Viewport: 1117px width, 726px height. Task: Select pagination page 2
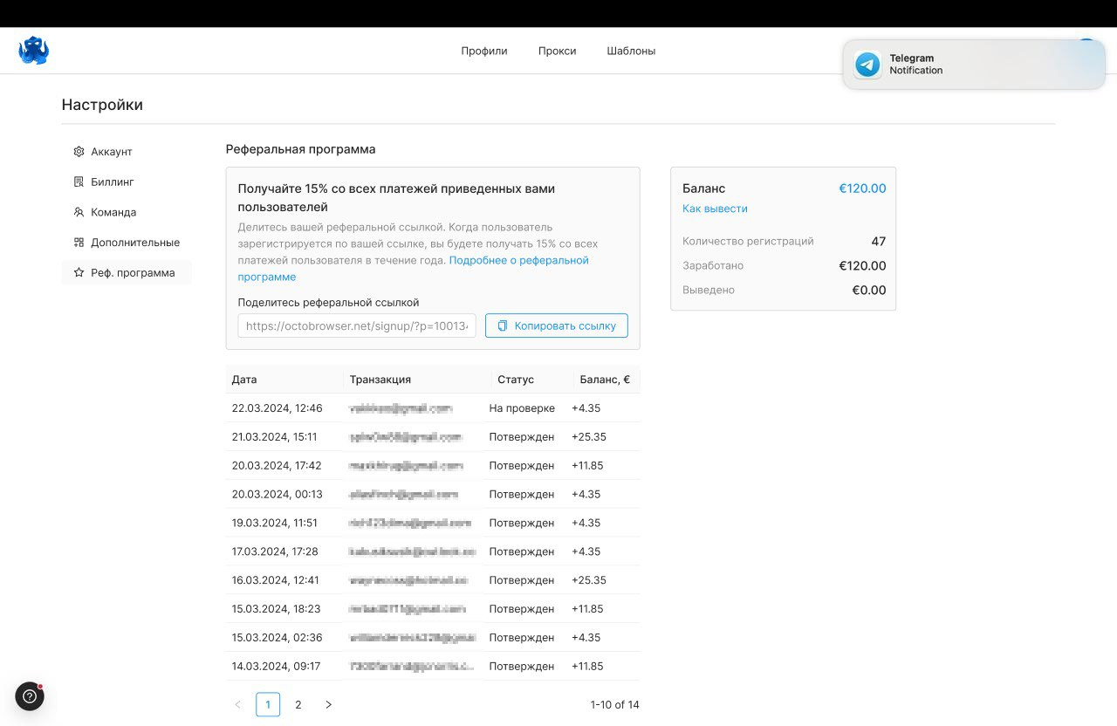pos(298,704)
